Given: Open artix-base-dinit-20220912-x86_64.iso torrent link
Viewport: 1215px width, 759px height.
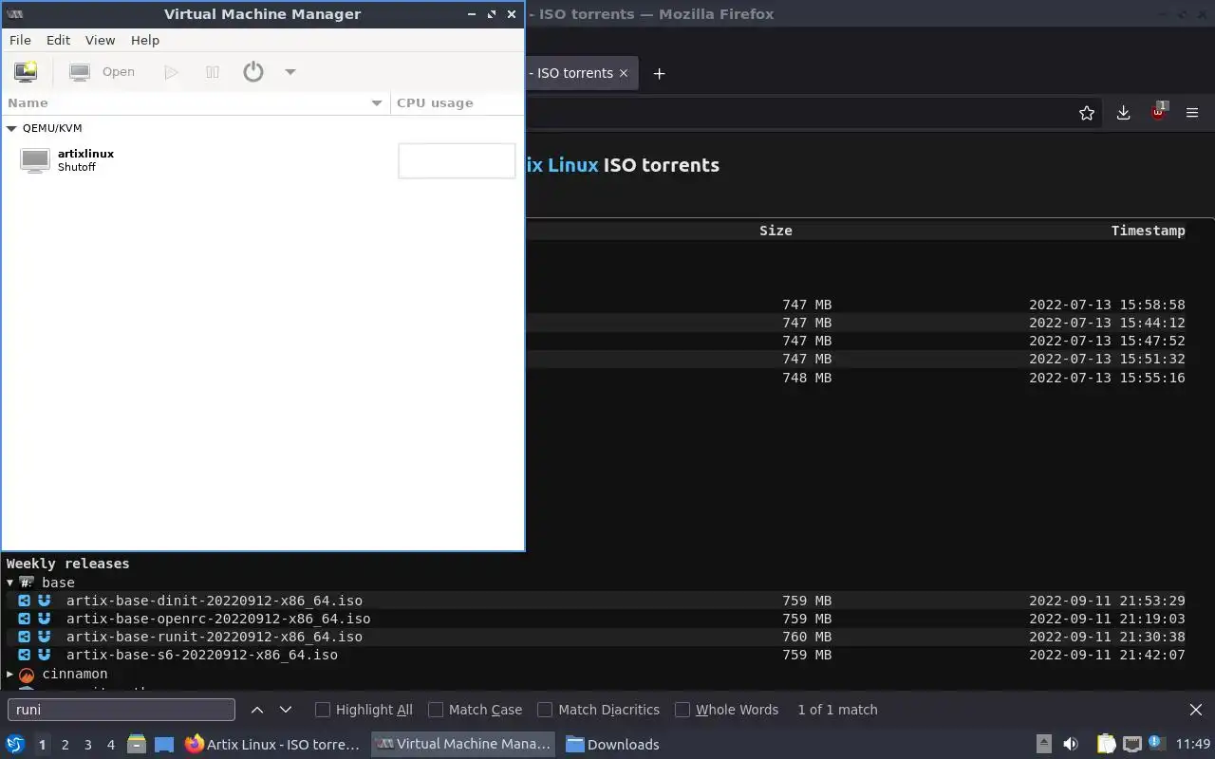Looking at the screenshot, I should 214,601.
